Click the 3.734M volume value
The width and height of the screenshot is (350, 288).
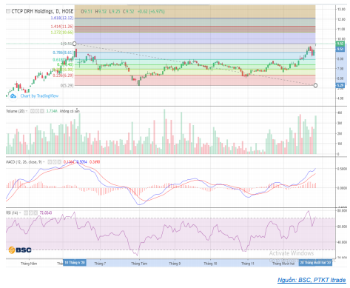point(52,111)
